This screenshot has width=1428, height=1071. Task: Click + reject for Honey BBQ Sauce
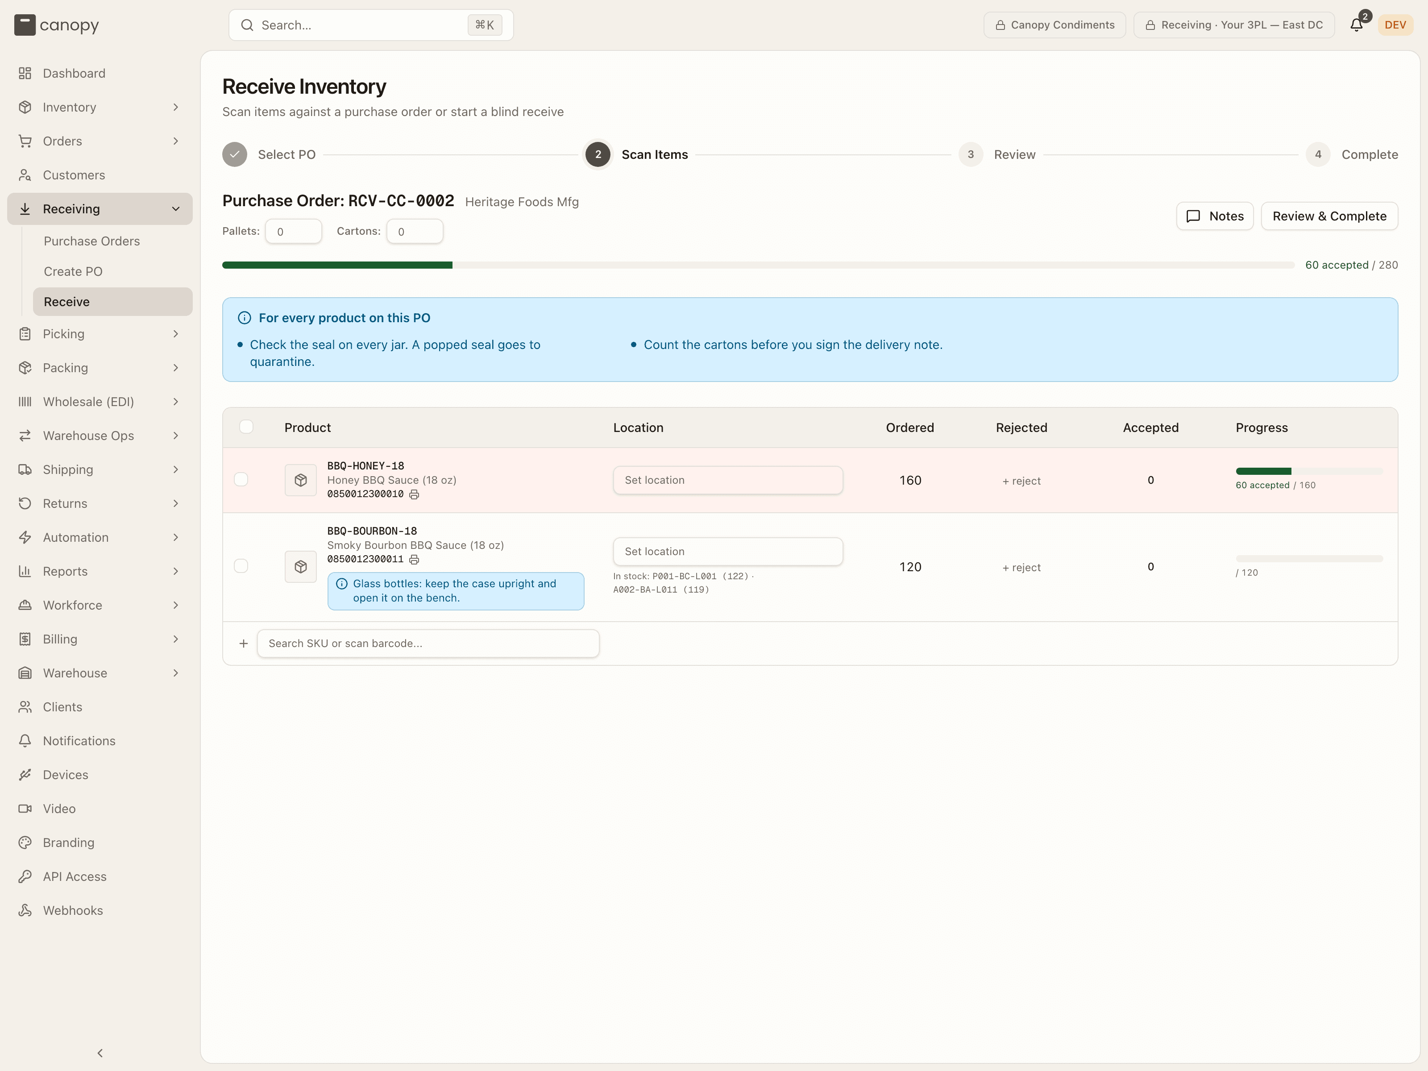click(1021, 481)
